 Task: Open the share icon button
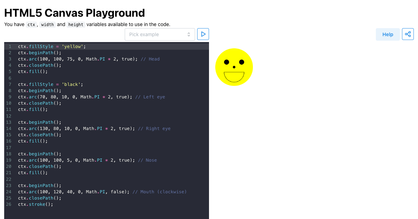click(x=408, y=34)
